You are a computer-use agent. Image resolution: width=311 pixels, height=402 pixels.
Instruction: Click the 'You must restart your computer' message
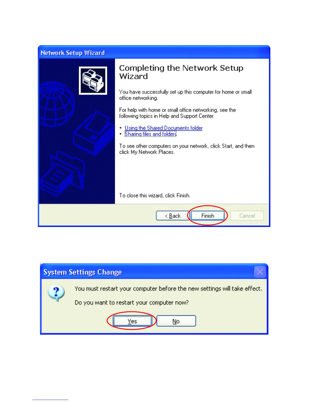point(168,289)
